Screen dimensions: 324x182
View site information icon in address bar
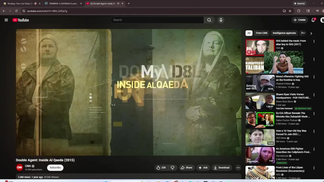coord(24,11)
